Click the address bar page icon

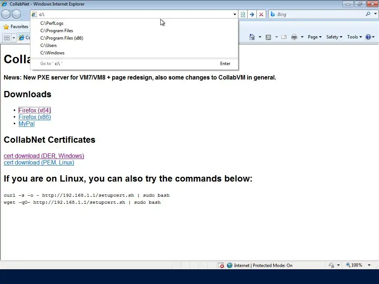(34, 14)
